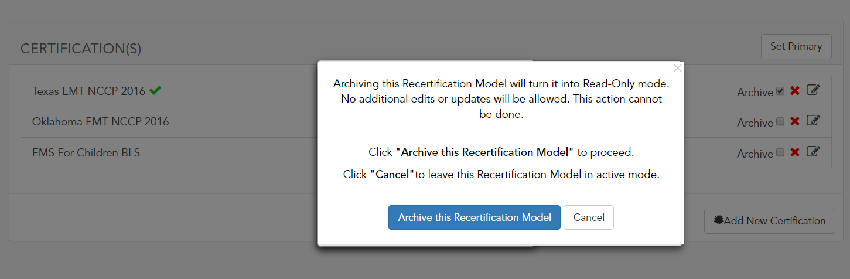
Task: Click Archive label in EMS For Children row
Action: (x=755, y=154)
